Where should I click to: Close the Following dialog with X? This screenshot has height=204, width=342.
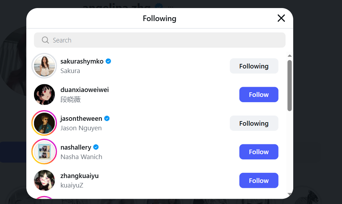click(x=281, y=18)
